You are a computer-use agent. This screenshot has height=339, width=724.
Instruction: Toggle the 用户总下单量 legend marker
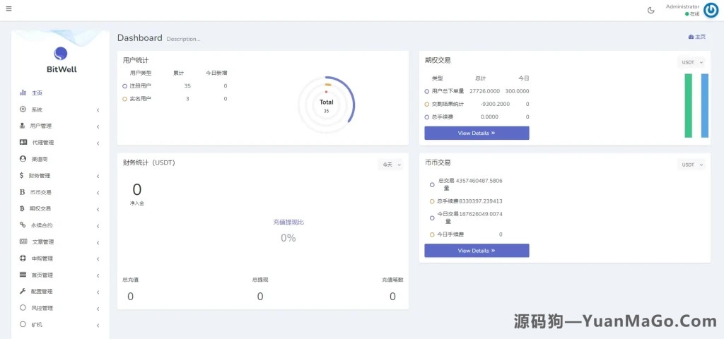tap(427, 91)
